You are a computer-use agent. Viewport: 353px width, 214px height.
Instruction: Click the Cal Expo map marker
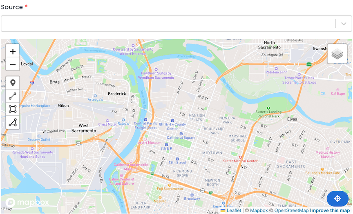click(x=338, y=90)
